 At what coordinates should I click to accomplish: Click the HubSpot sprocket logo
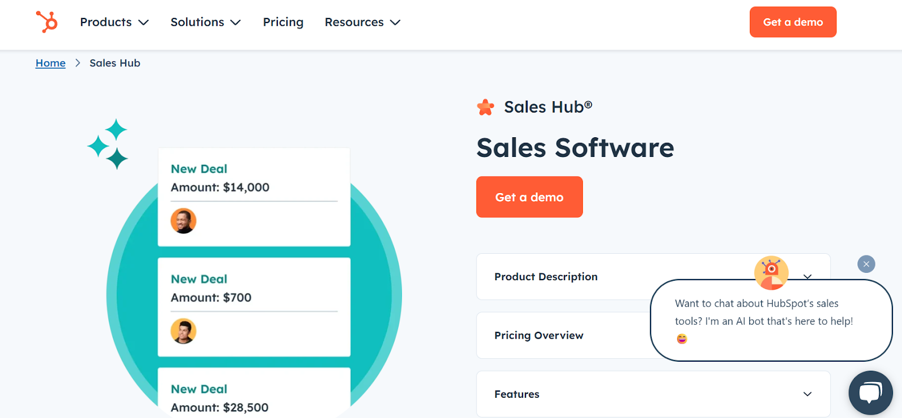point(47,22)
